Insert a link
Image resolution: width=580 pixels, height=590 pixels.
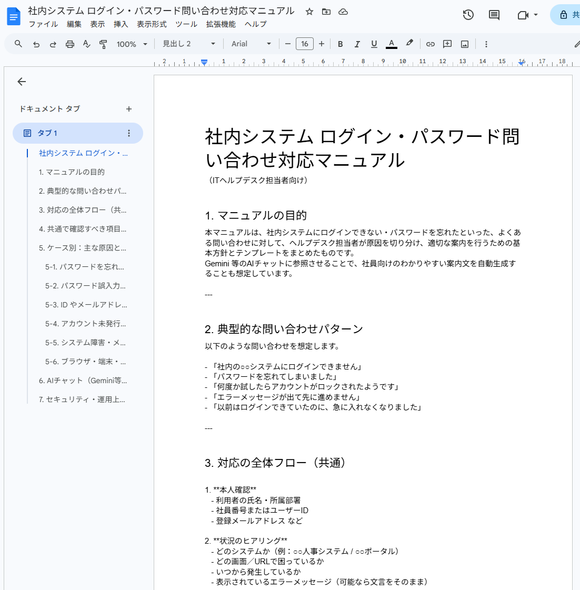coord(430,44)
